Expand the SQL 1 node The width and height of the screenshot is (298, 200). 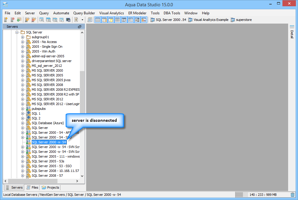[x=23, y=113]
